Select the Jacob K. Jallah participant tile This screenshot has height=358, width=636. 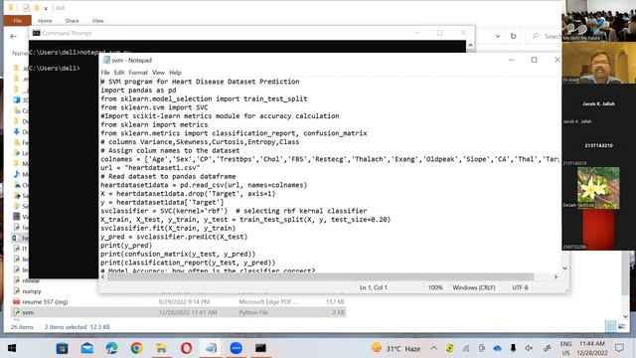point(598,104)
